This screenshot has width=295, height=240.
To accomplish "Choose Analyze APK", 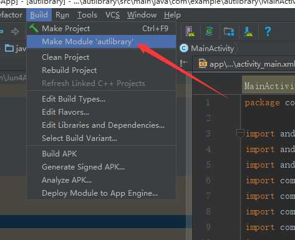I will tap(102, 180).
